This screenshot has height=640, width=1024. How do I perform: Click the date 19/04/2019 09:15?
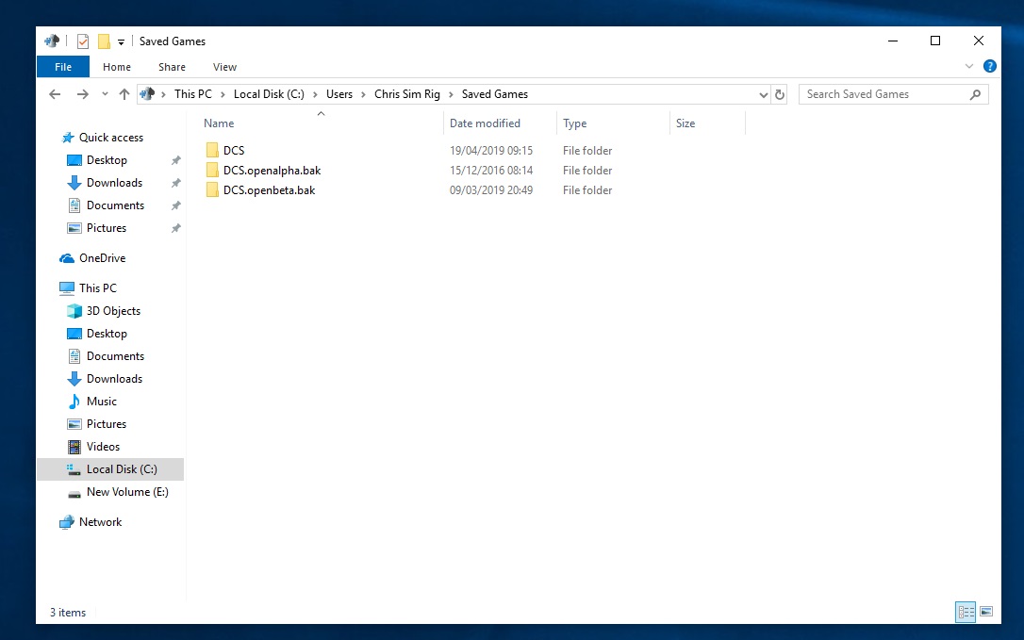491,150
